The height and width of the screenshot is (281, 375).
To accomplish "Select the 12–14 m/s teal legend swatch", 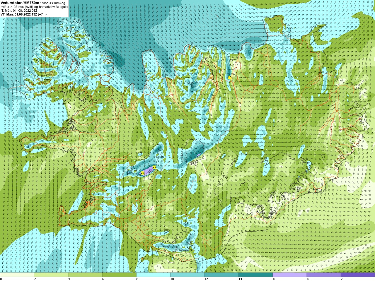I will pyautogui.click(x=221, y=275).
